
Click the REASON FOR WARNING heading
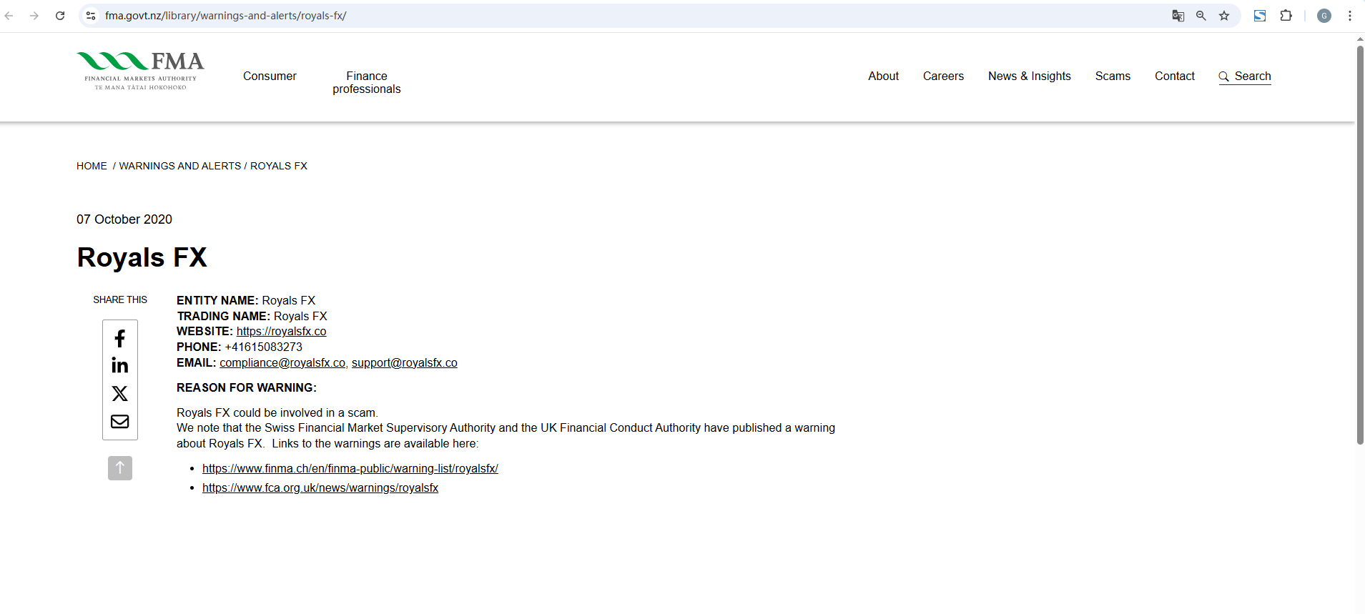(x=247, y=387)
